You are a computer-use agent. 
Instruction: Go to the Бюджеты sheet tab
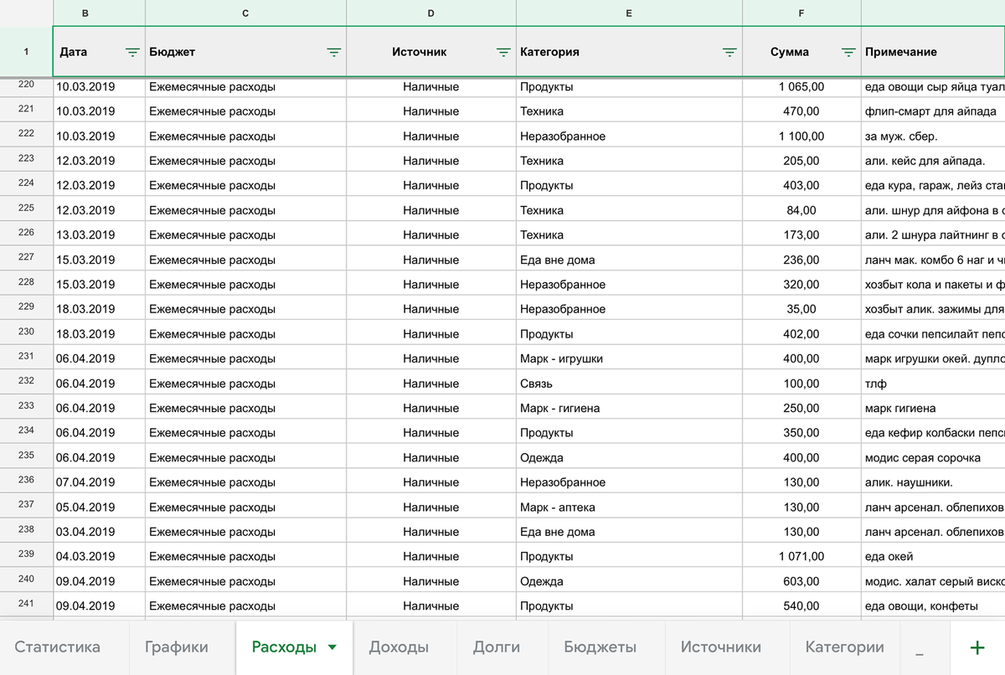tap(600, 647)
